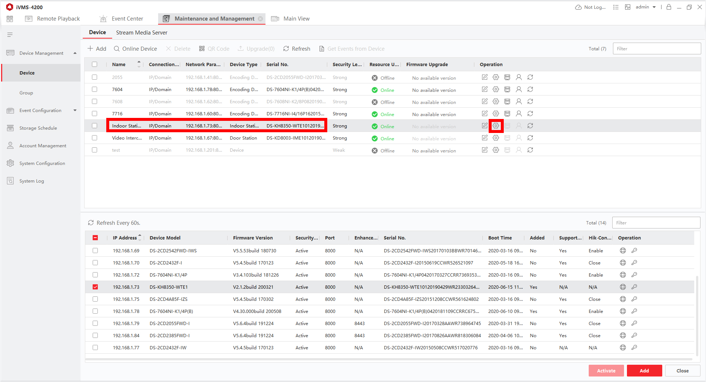Screen dimensions: 706x382
Task: Open remote configuration gear for Indoor Station
Action: click(x=496, y=126)
